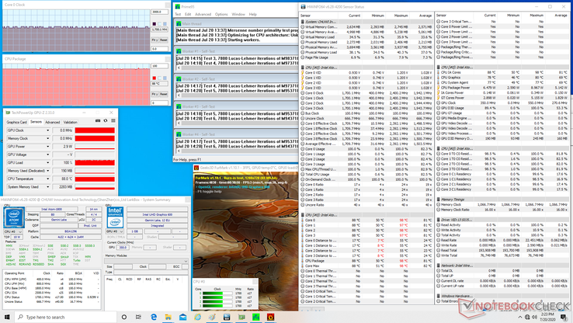Open the GPU Clock sensor dropdown
Screen dimensions: 573x323
tap(47, 130)
